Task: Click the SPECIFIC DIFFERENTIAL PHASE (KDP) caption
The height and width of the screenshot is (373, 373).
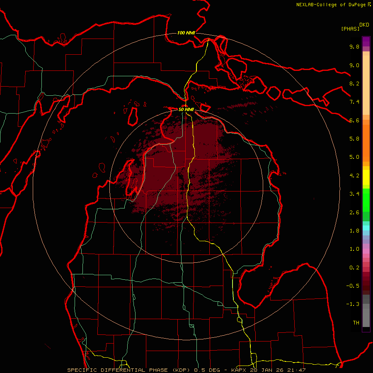Action: pyautogui.click(x=129, y=370)
